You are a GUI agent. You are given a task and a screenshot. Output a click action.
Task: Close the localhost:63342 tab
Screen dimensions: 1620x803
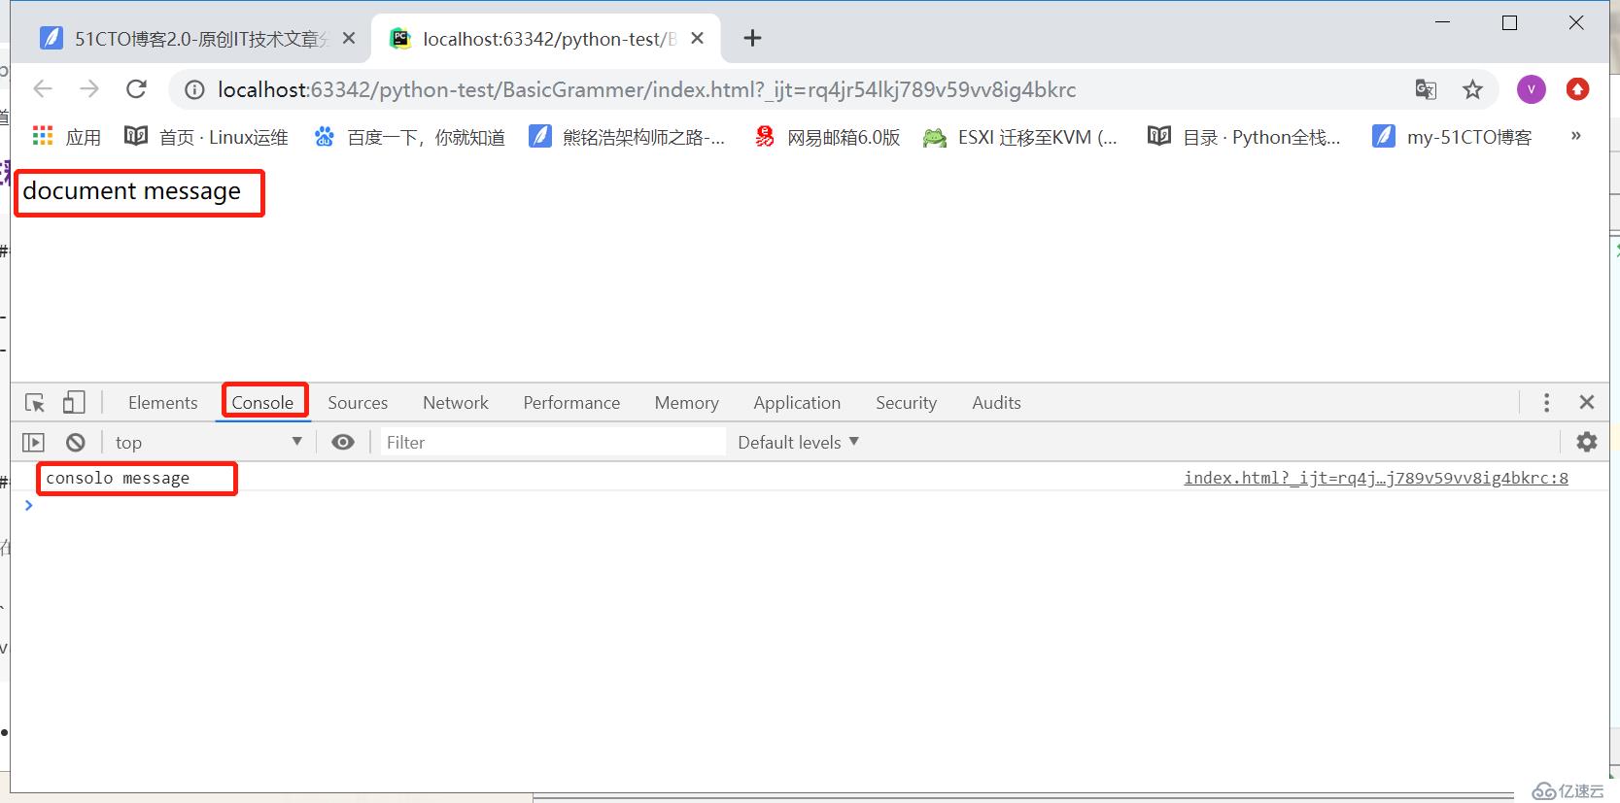[x=697, y=38]
